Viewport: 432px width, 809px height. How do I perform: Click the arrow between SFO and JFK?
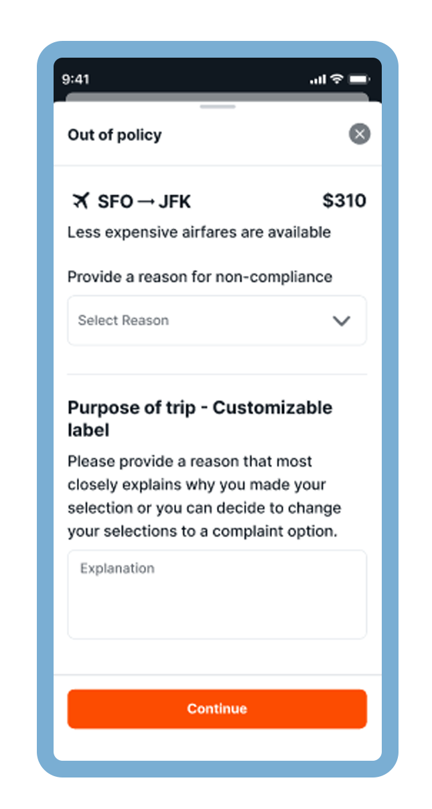point(146,201)
